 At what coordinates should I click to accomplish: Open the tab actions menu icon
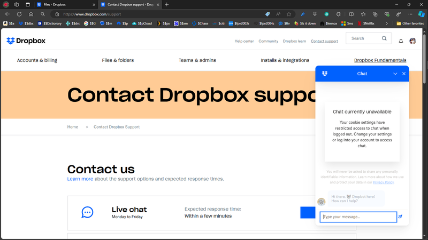(28, 5)
